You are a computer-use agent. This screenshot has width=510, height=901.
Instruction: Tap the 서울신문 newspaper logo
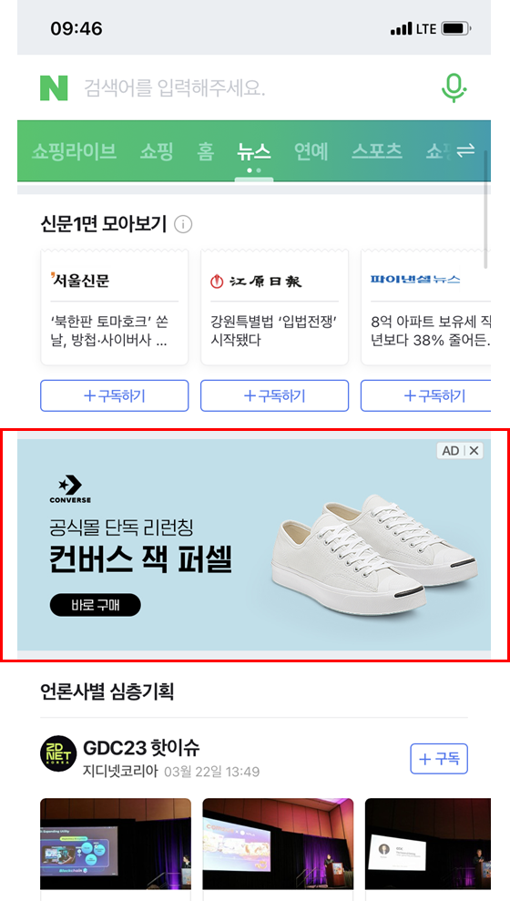pyautogui.click(x=80, y=281)
